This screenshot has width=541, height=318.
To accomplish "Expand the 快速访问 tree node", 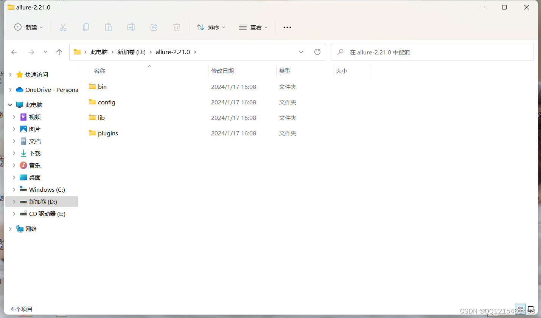I will 10,74.
